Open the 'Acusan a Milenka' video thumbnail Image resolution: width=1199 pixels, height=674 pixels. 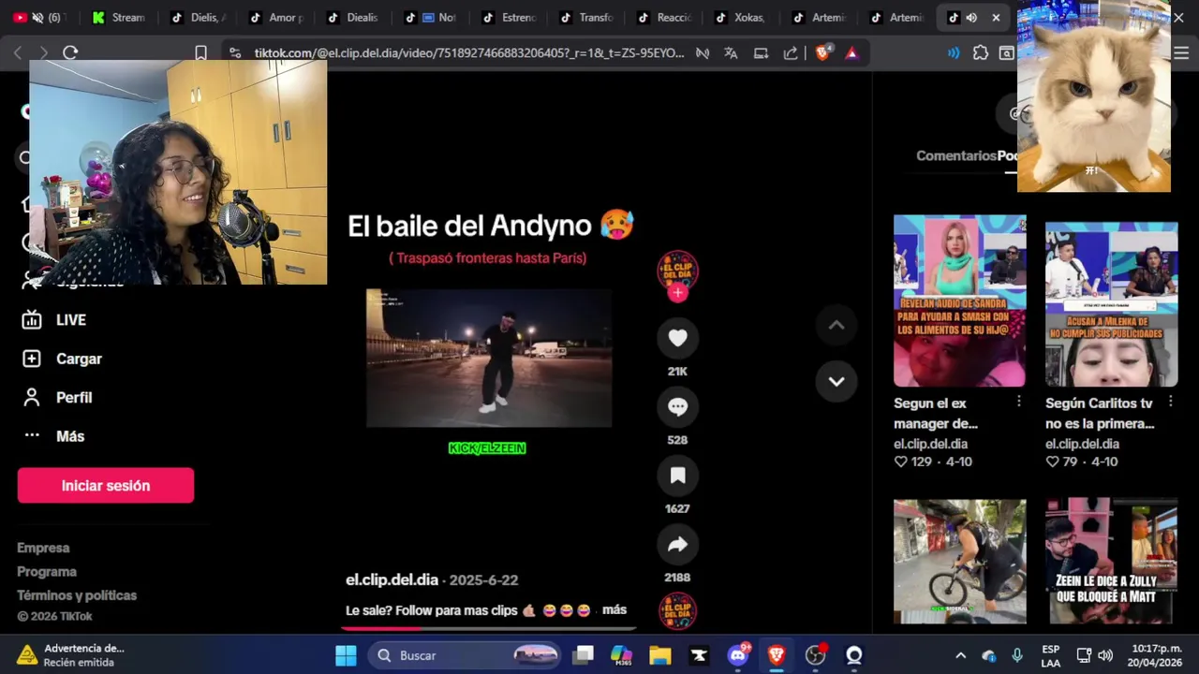tap(1111, 304)
